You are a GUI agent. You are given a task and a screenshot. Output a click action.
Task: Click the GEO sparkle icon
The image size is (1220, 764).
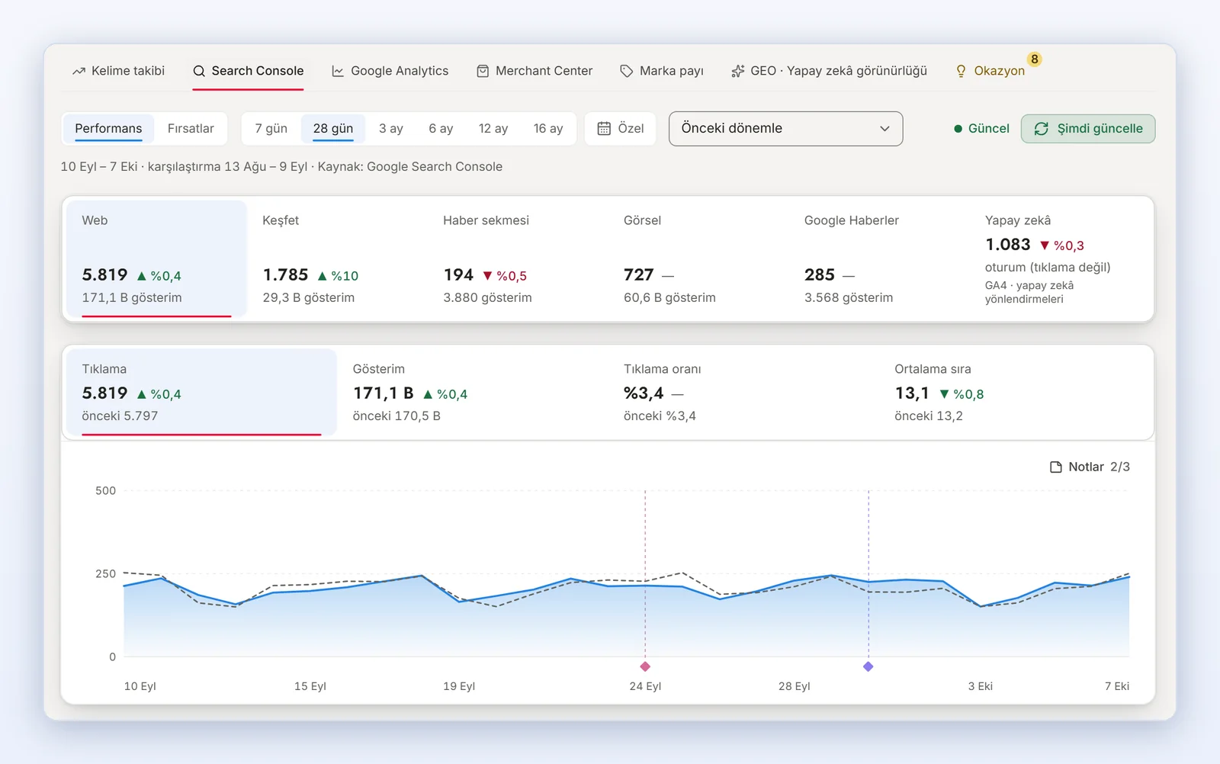(x=737, y=71)
